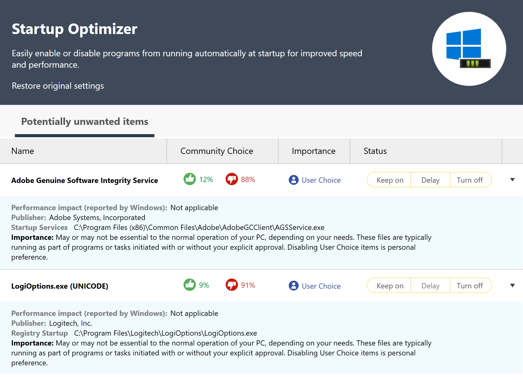Turn off Adobe Genuine Software Integrity Service

pyautogui.click(x=471, y=180)
